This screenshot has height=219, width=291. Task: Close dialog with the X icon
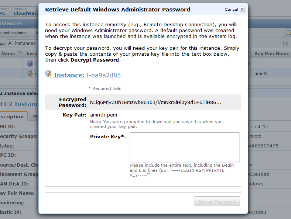point(242,9)
